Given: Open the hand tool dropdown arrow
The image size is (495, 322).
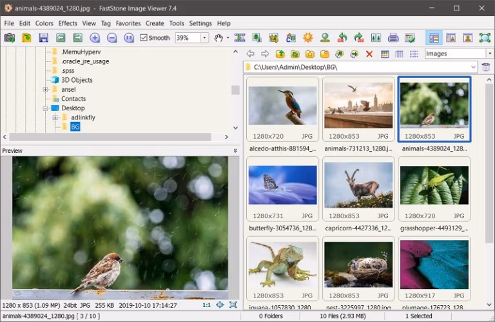Looking at the screenshot, I should 228,38.
